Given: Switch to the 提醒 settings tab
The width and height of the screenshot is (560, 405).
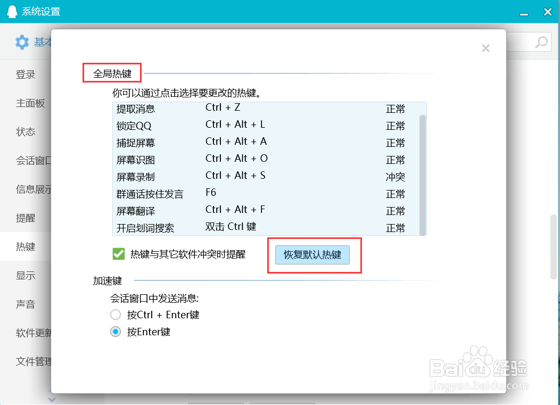Looking at the screenshot, I should (x=25, y=218).
